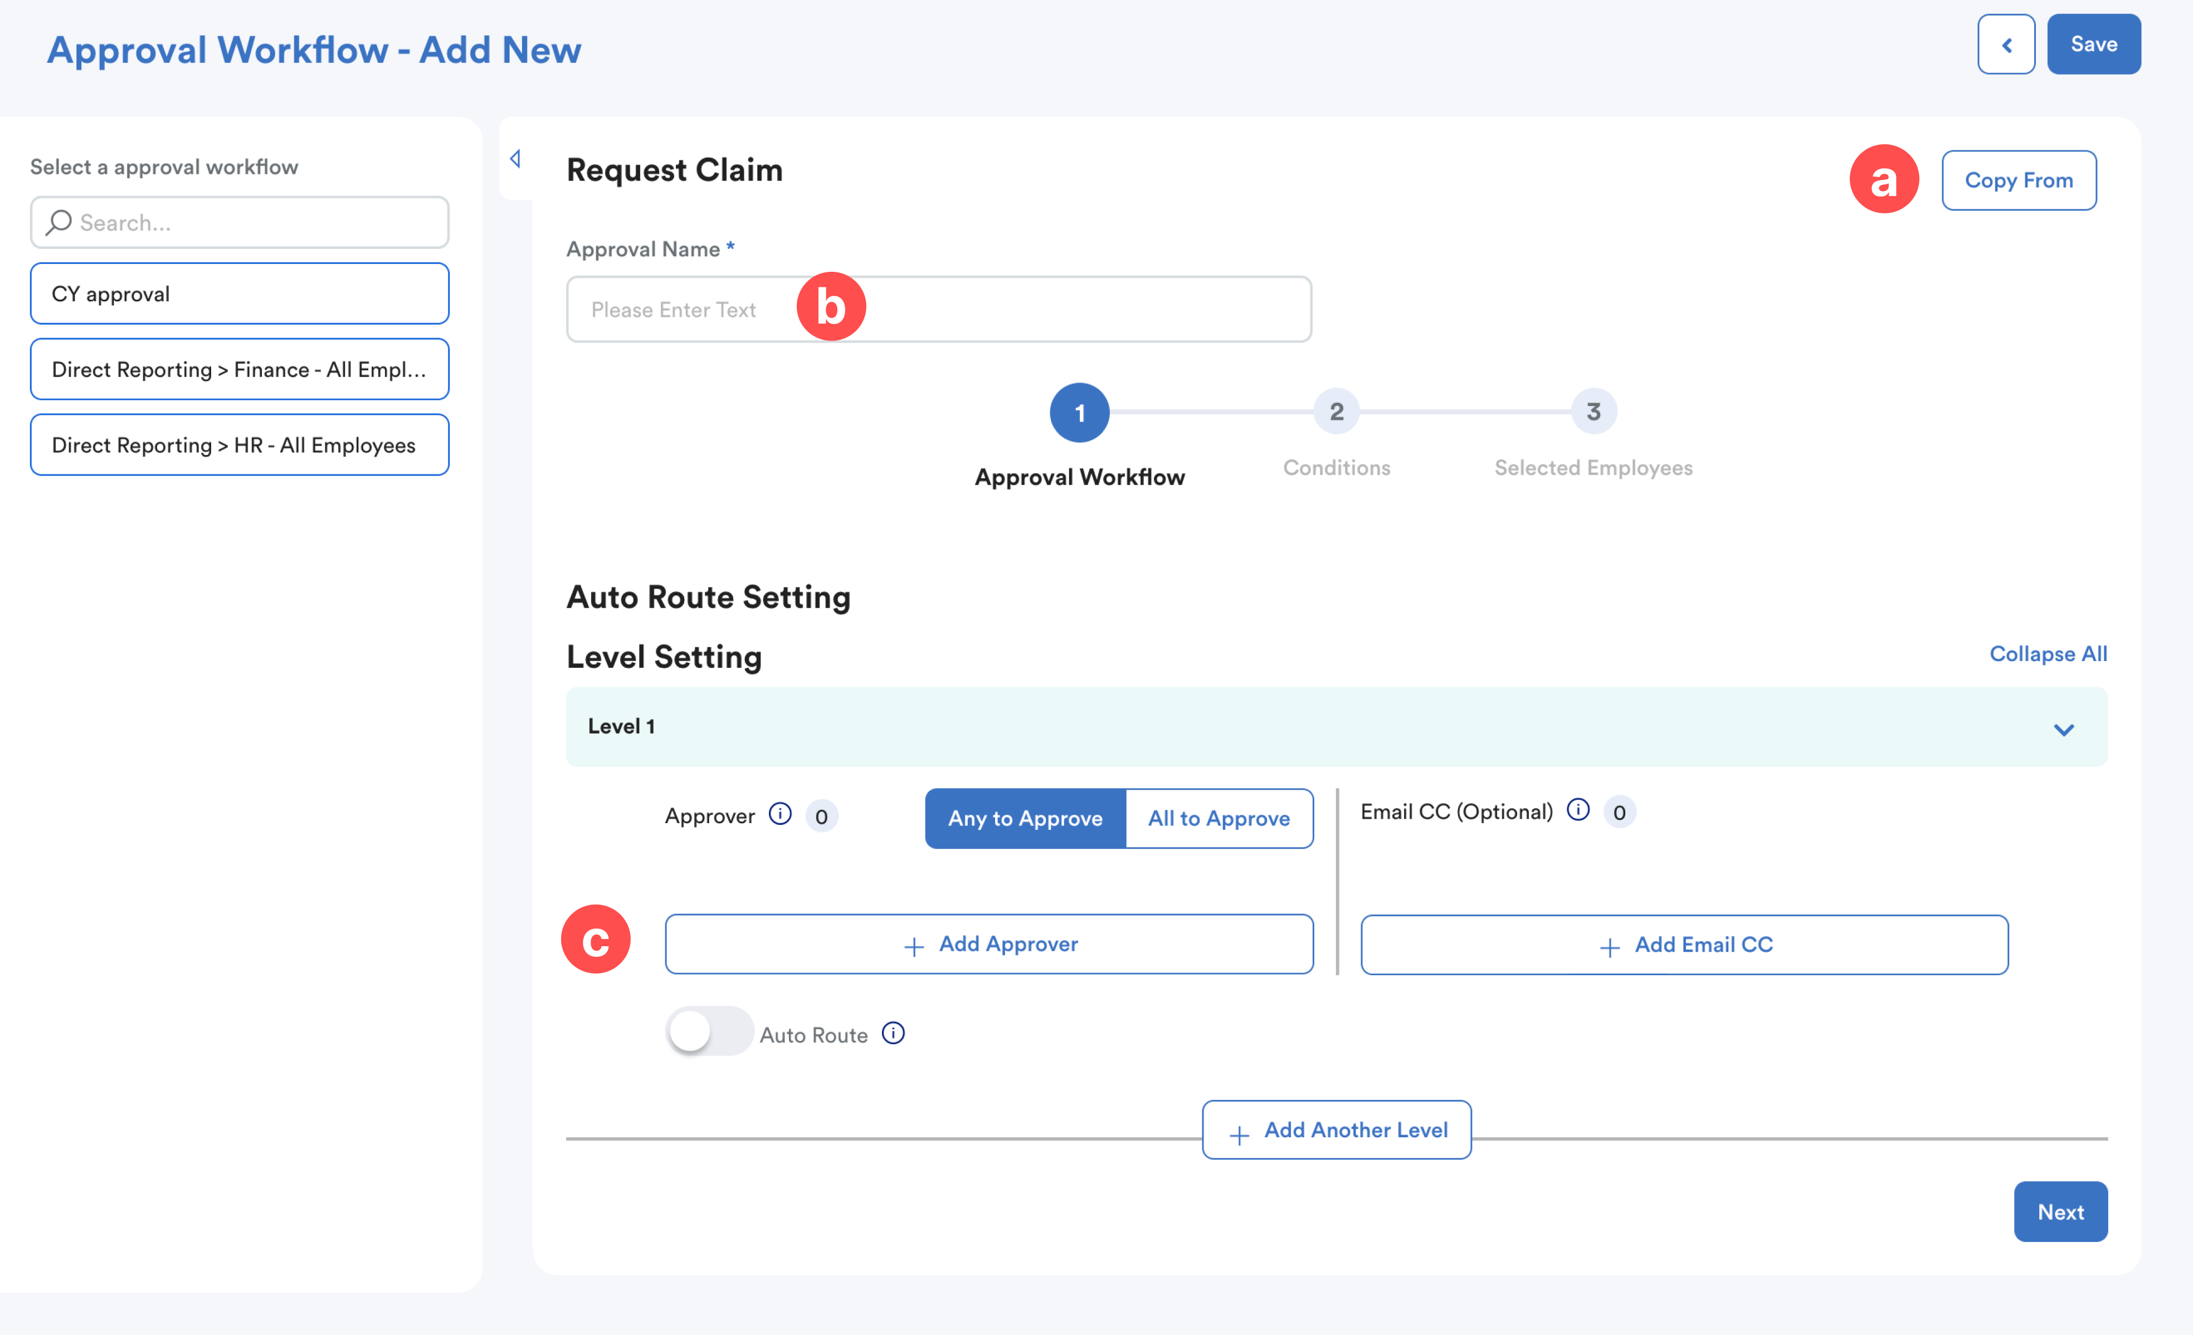2193x1335 pixels.
Task: Select Any to Approve option
Action: pos(1025,818)
